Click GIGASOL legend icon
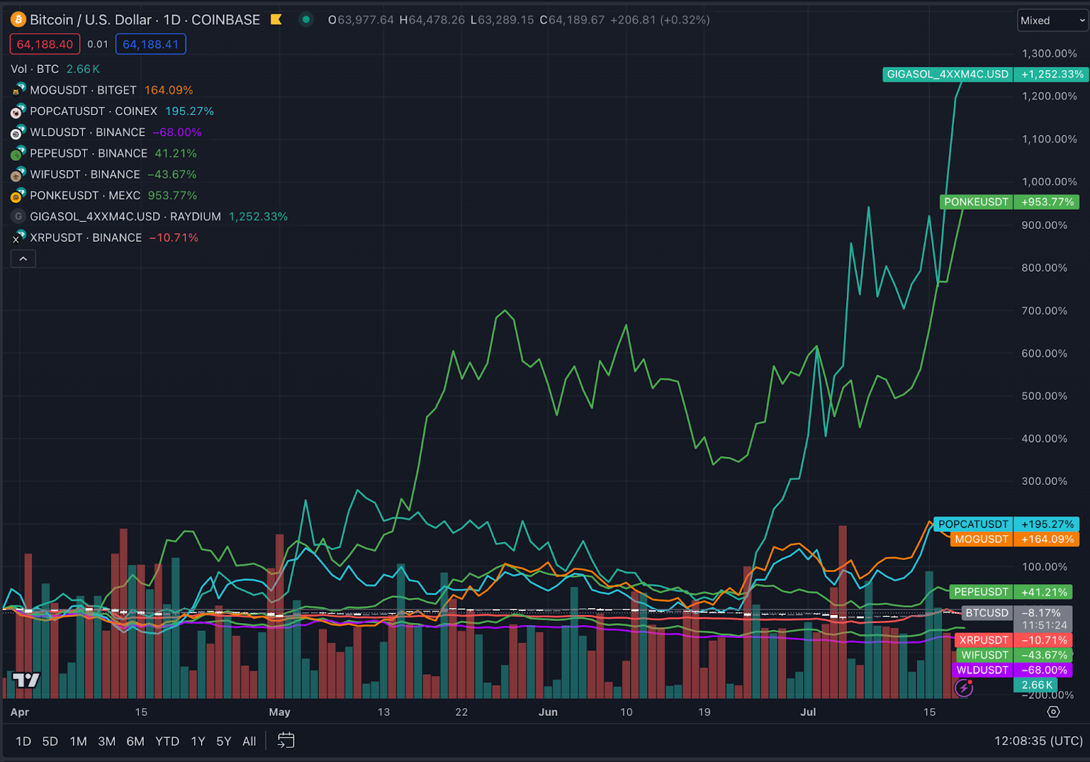 pyautogui.click(x=18, y=217)
